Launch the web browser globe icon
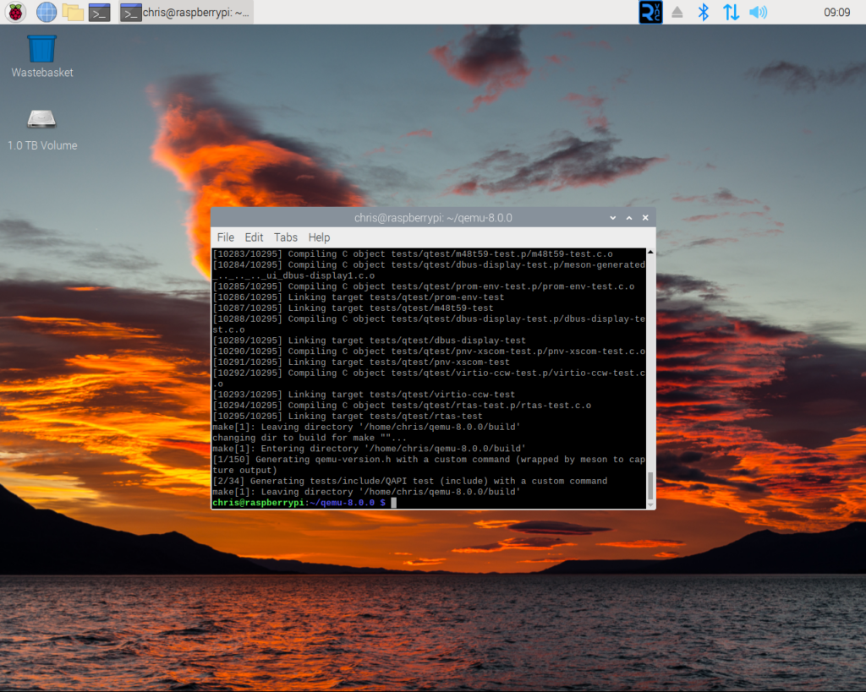This screenshot has height=692, width=866. coord(47,12)
